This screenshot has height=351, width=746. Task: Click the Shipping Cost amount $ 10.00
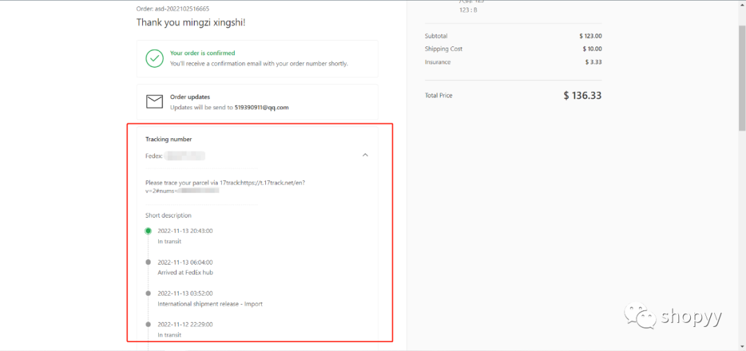(593, 49)
